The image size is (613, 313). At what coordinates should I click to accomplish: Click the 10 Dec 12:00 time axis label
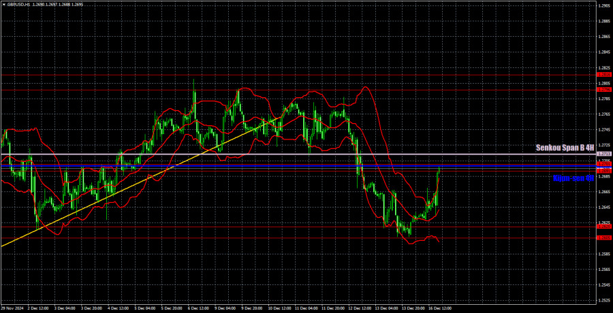[x=279, y=309]
